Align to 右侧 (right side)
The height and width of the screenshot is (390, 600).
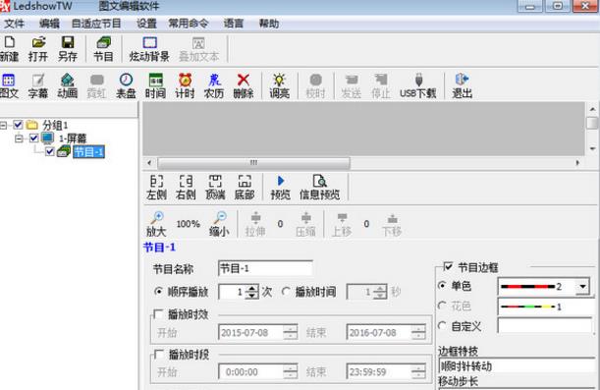pyautogui.click(x=186, y=188)
